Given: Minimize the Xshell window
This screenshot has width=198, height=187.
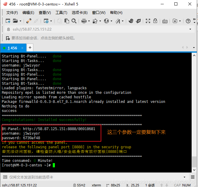Looking at the screenshot, I should click(x=162, y=4).
